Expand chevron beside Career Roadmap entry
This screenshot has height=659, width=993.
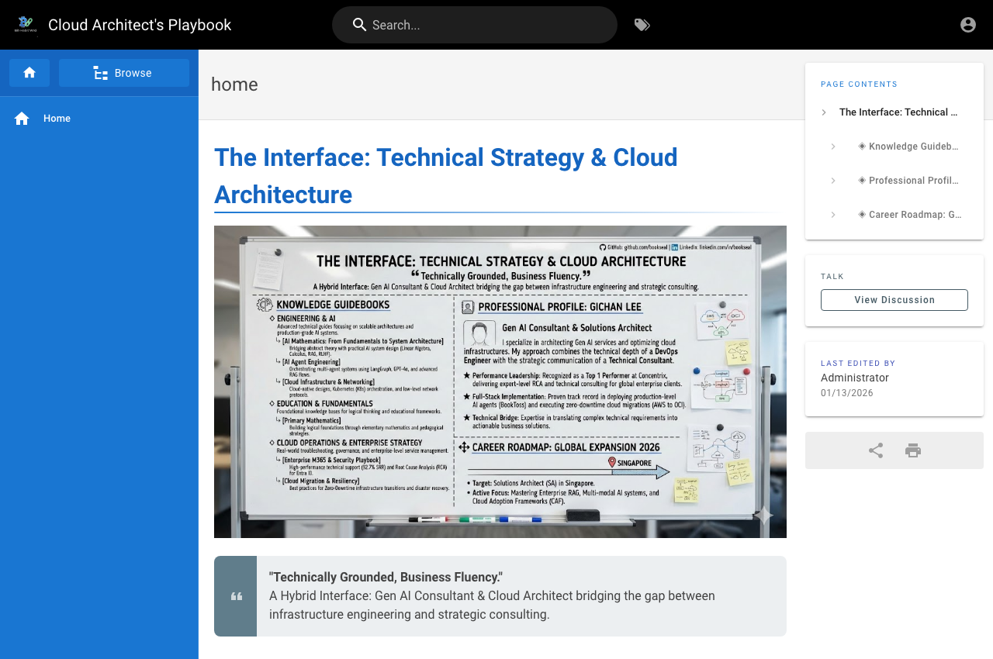833,215
